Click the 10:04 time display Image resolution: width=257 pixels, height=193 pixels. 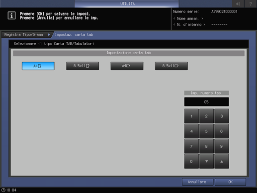(x=11, y=190)
